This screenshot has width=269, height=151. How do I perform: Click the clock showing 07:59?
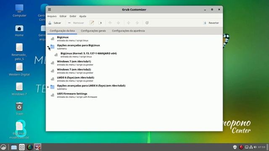(261, 147)
